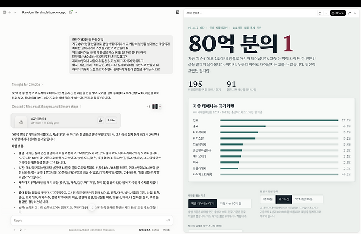Click the artifact card icon thumbnail
The image size is (361, 234).
pyautogui.click(x=21, y=122)
